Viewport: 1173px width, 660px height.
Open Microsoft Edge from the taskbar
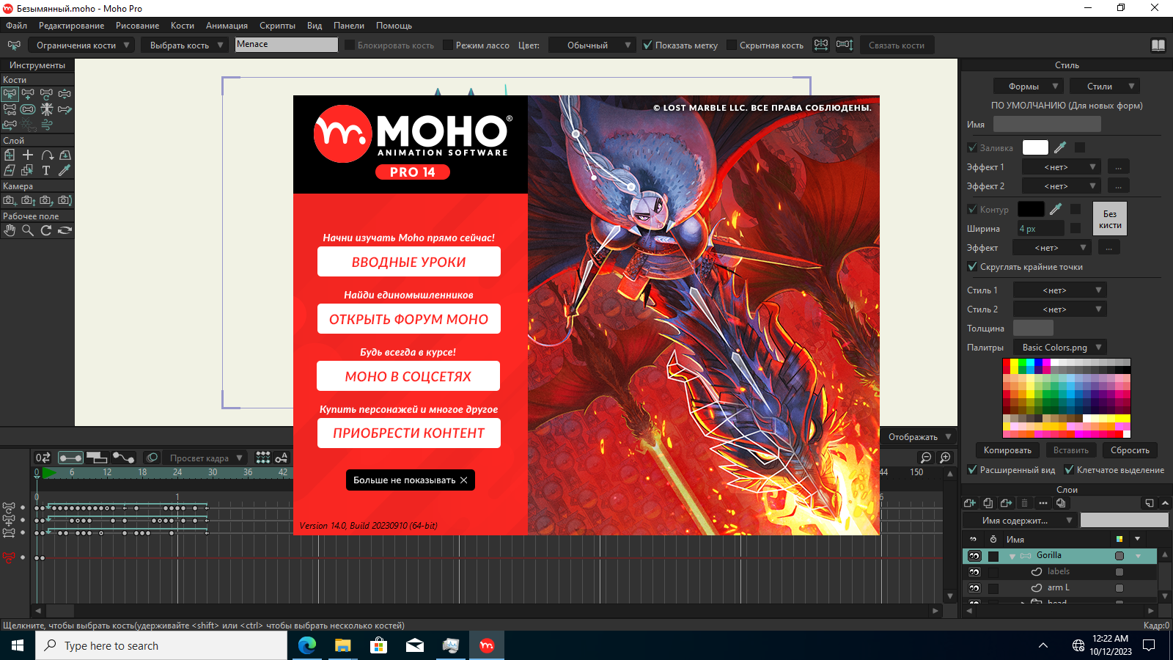coord(307,645)
